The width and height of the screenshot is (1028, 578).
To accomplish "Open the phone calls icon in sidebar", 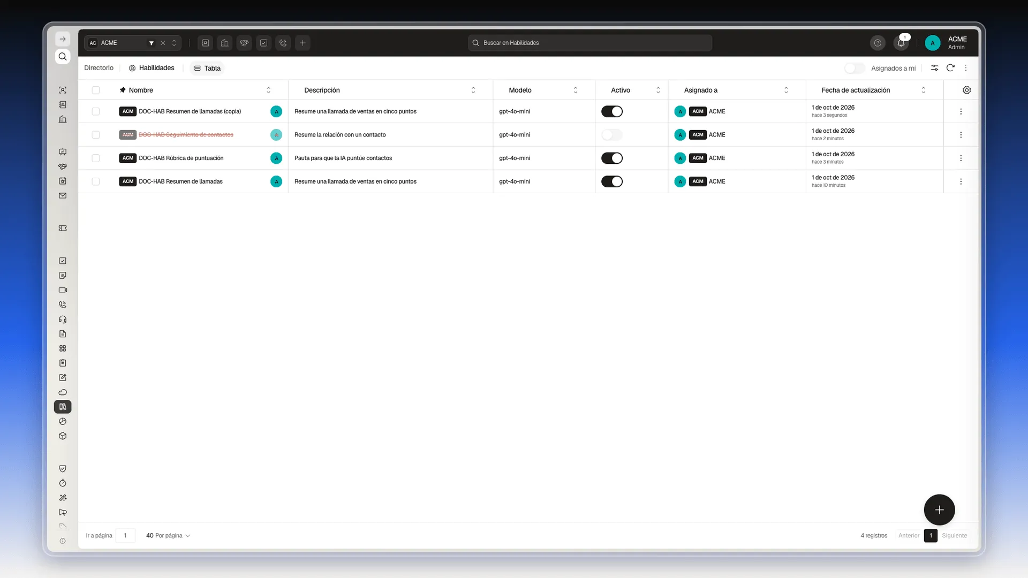I will tap(63, 305).
